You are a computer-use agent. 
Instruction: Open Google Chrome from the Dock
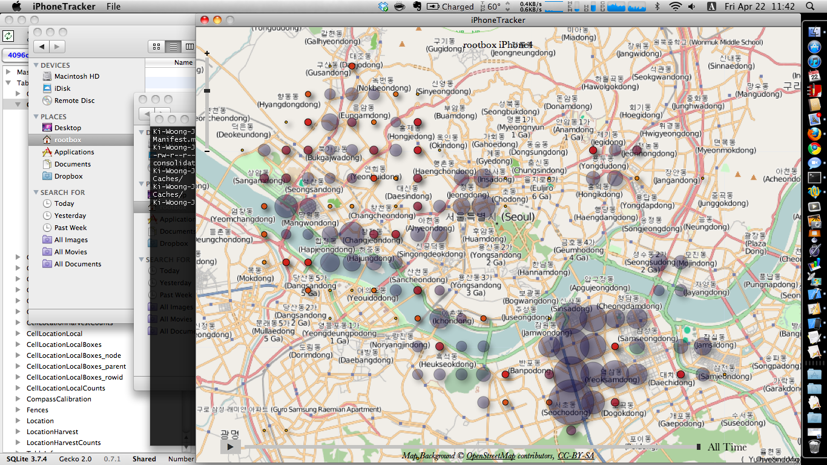point(814,148)
